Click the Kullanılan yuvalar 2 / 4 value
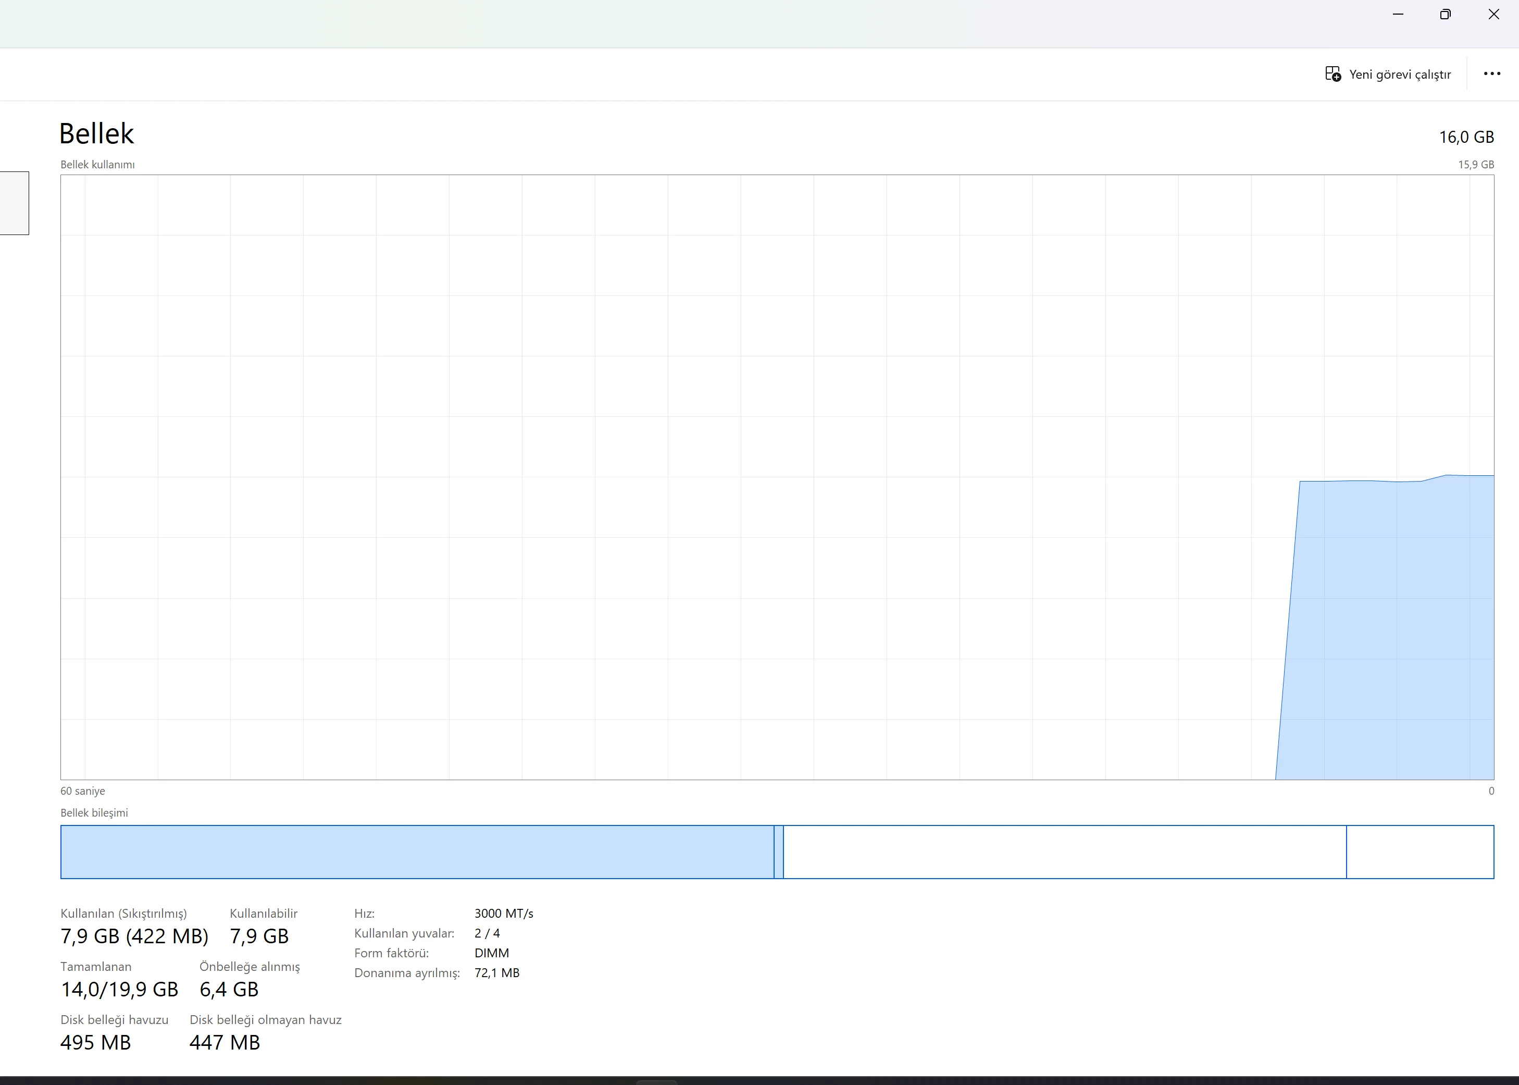 point(487,933)
